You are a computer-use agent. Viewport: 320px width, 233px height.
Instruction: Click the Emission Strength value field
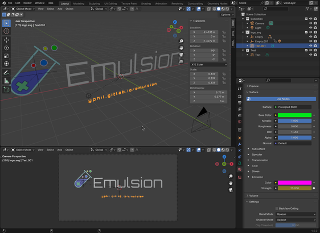[x=294, y=188]
